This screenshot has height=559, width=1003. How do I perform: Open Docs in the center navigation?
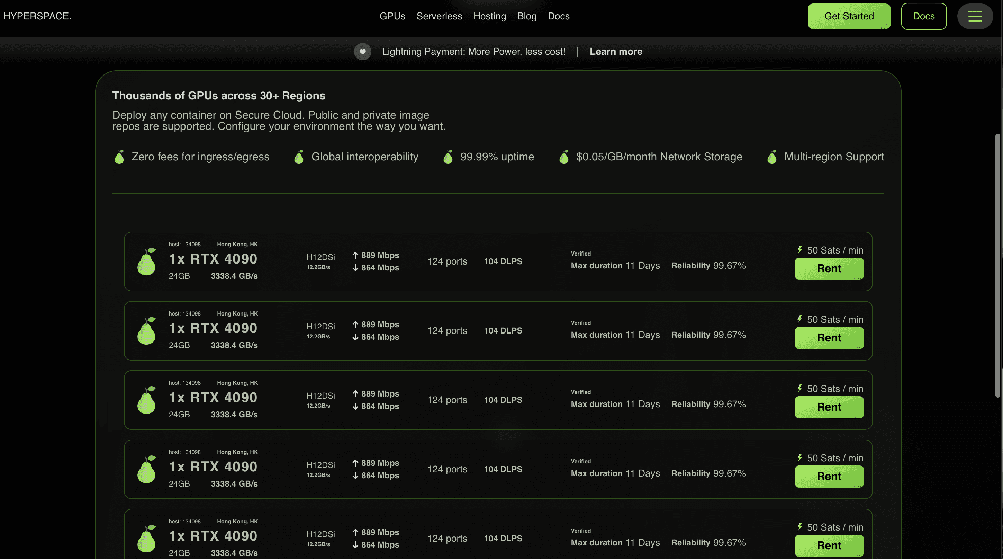558,16
